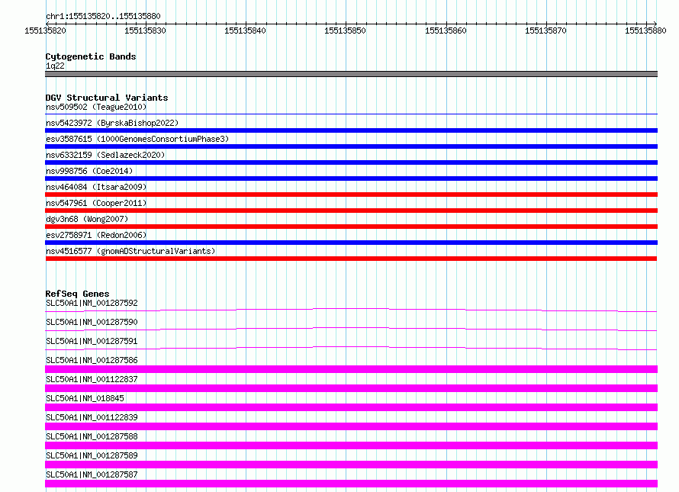Screen dimensions: 679x492
Task: Click intron line of NM_001287592
Action: (351, 310)
